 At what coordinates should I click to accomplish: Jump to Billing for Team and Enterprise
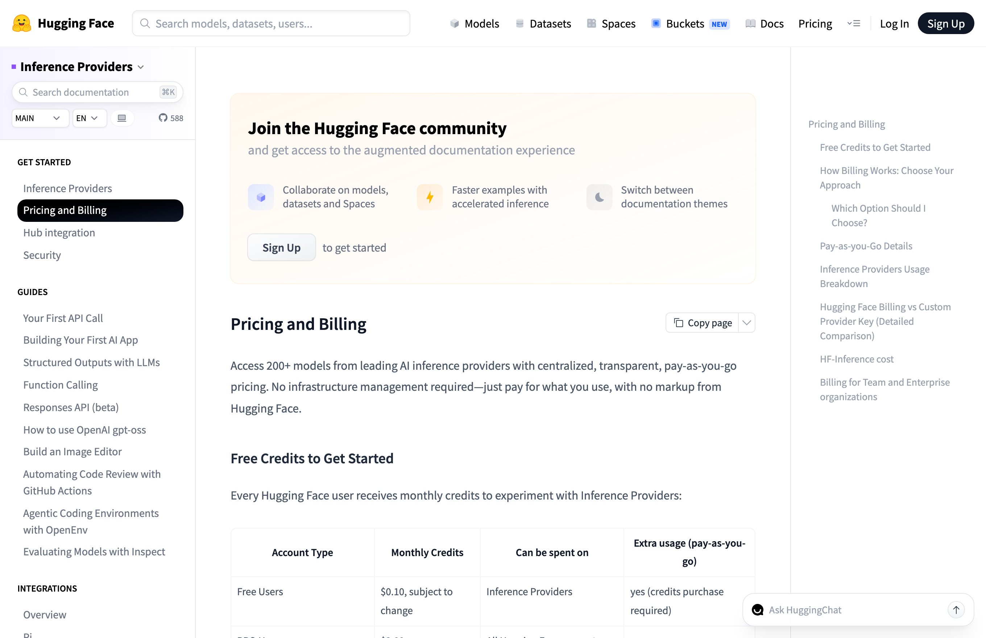(x=884, y=389)
